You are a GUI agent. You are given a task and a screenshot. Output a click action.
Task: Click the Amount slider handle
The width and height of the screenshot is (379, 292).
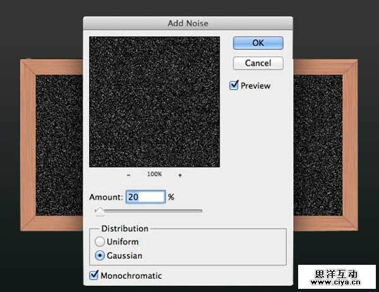[x=99, y=211]
